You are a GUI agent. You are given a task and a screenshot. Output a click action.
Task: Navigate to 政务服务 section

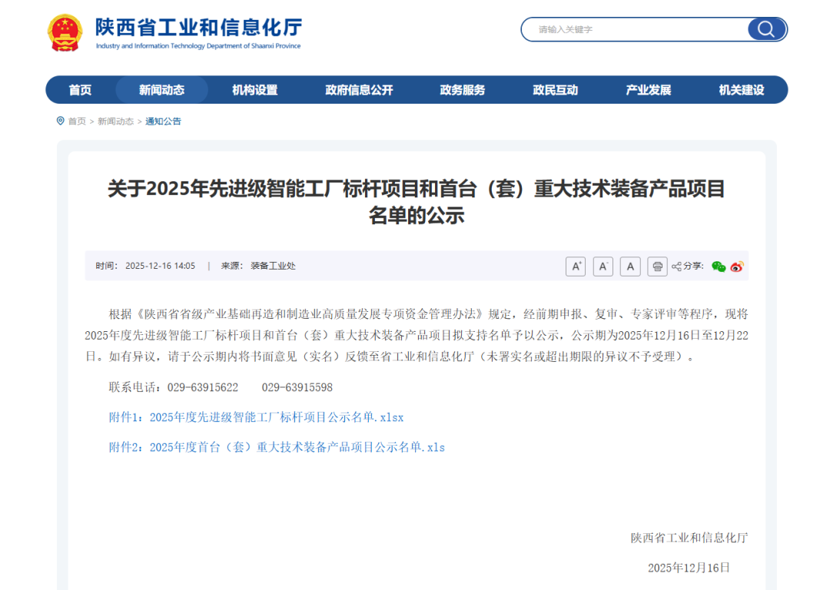(x=462, y=90)
